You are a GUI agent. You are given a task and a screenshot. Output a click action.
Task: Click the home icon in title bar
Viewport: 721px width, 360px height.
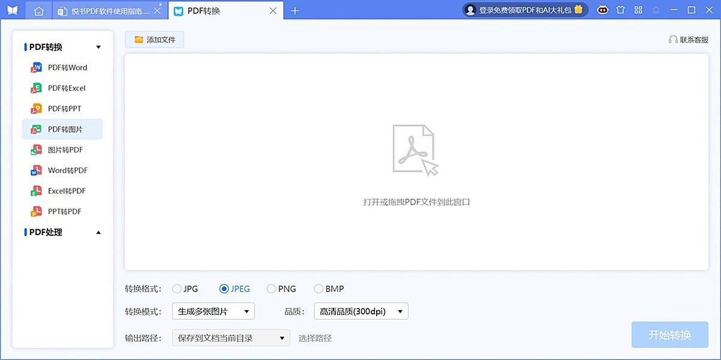tap(38, 10)
